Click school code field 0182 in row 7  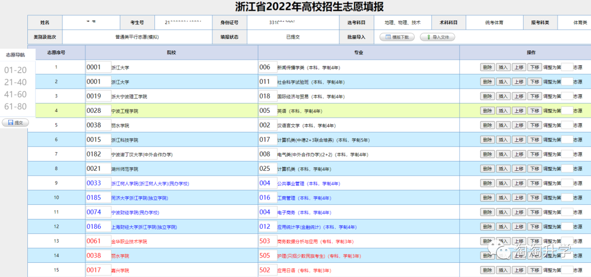99,154
